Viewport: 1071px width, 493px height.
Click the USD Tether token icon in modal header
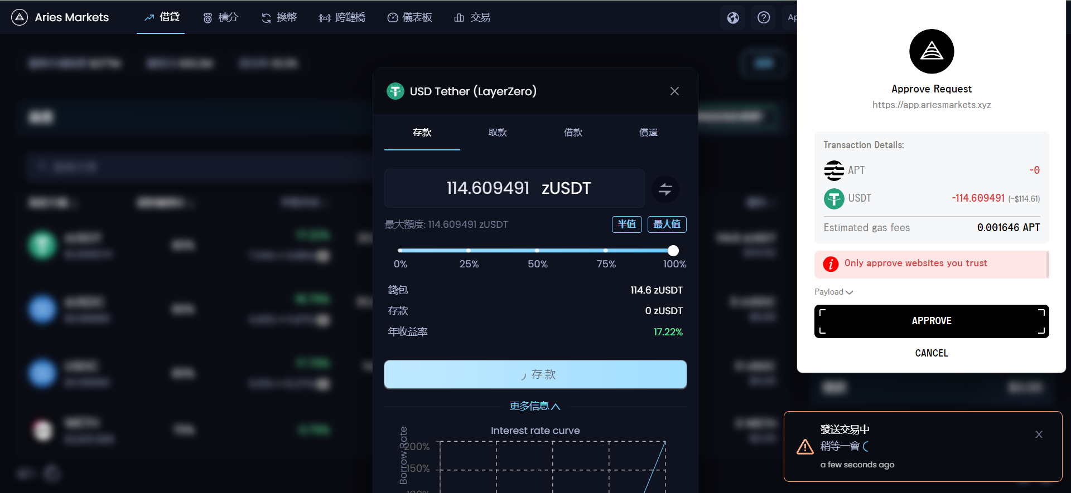click(x=395, y=91)
